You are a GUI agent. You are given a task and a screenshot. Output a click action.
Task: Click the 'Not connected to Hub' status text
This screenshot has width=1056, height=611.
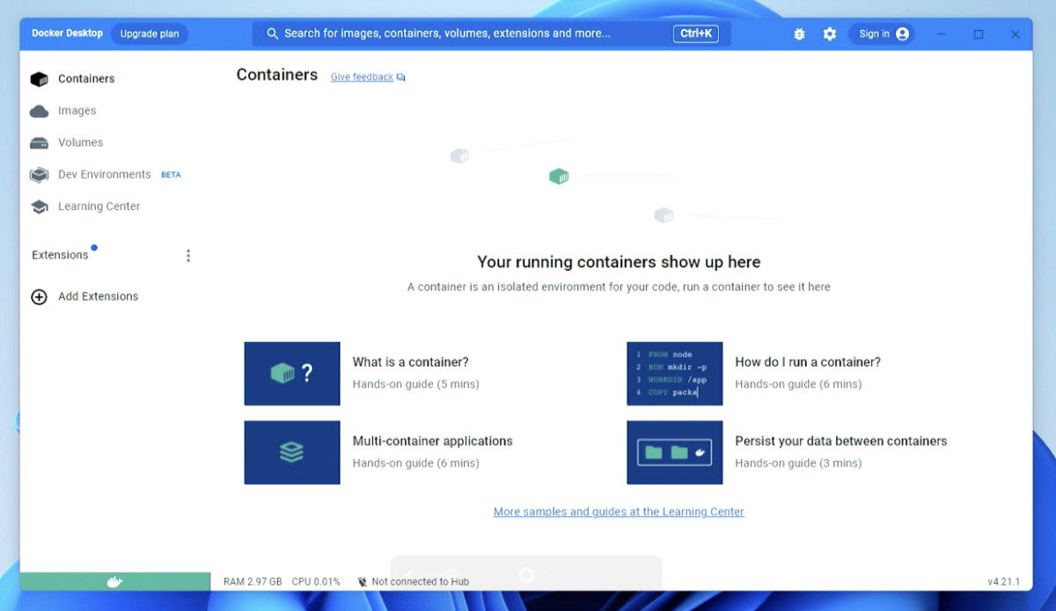(421, 582)
